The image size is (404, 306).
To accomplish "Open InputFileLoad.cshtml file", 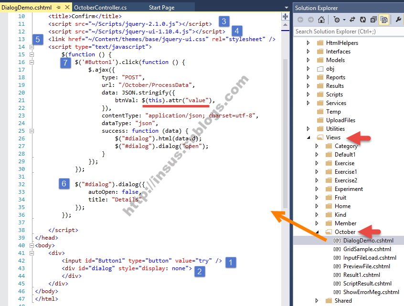I will click(x=370, y=258).
